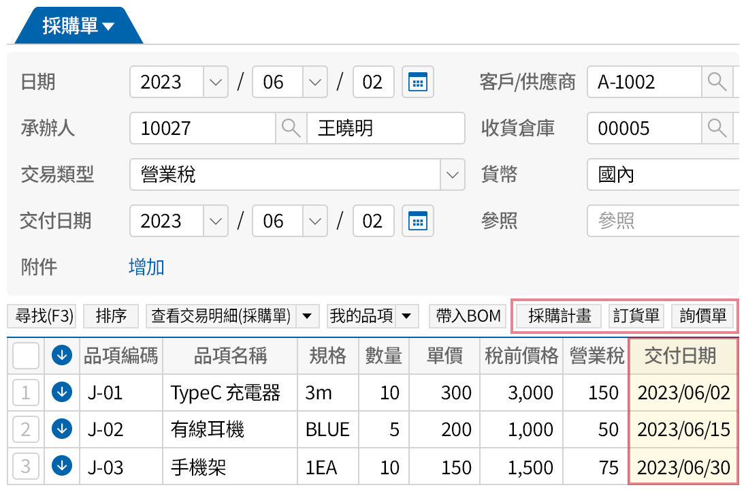746x492 pixels.
Task: Open the calendar picker for 交付日期
Action: click(417, 221)
